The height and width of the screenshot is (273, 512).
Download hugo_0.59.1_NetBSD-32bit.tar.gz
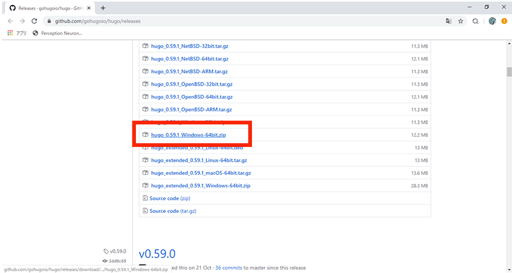(189, 47)
